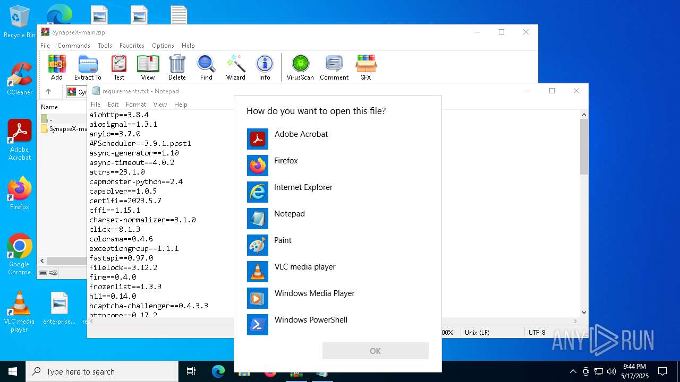Click the Windows Start button
680x382 pixels.
[x=13, y=371]
